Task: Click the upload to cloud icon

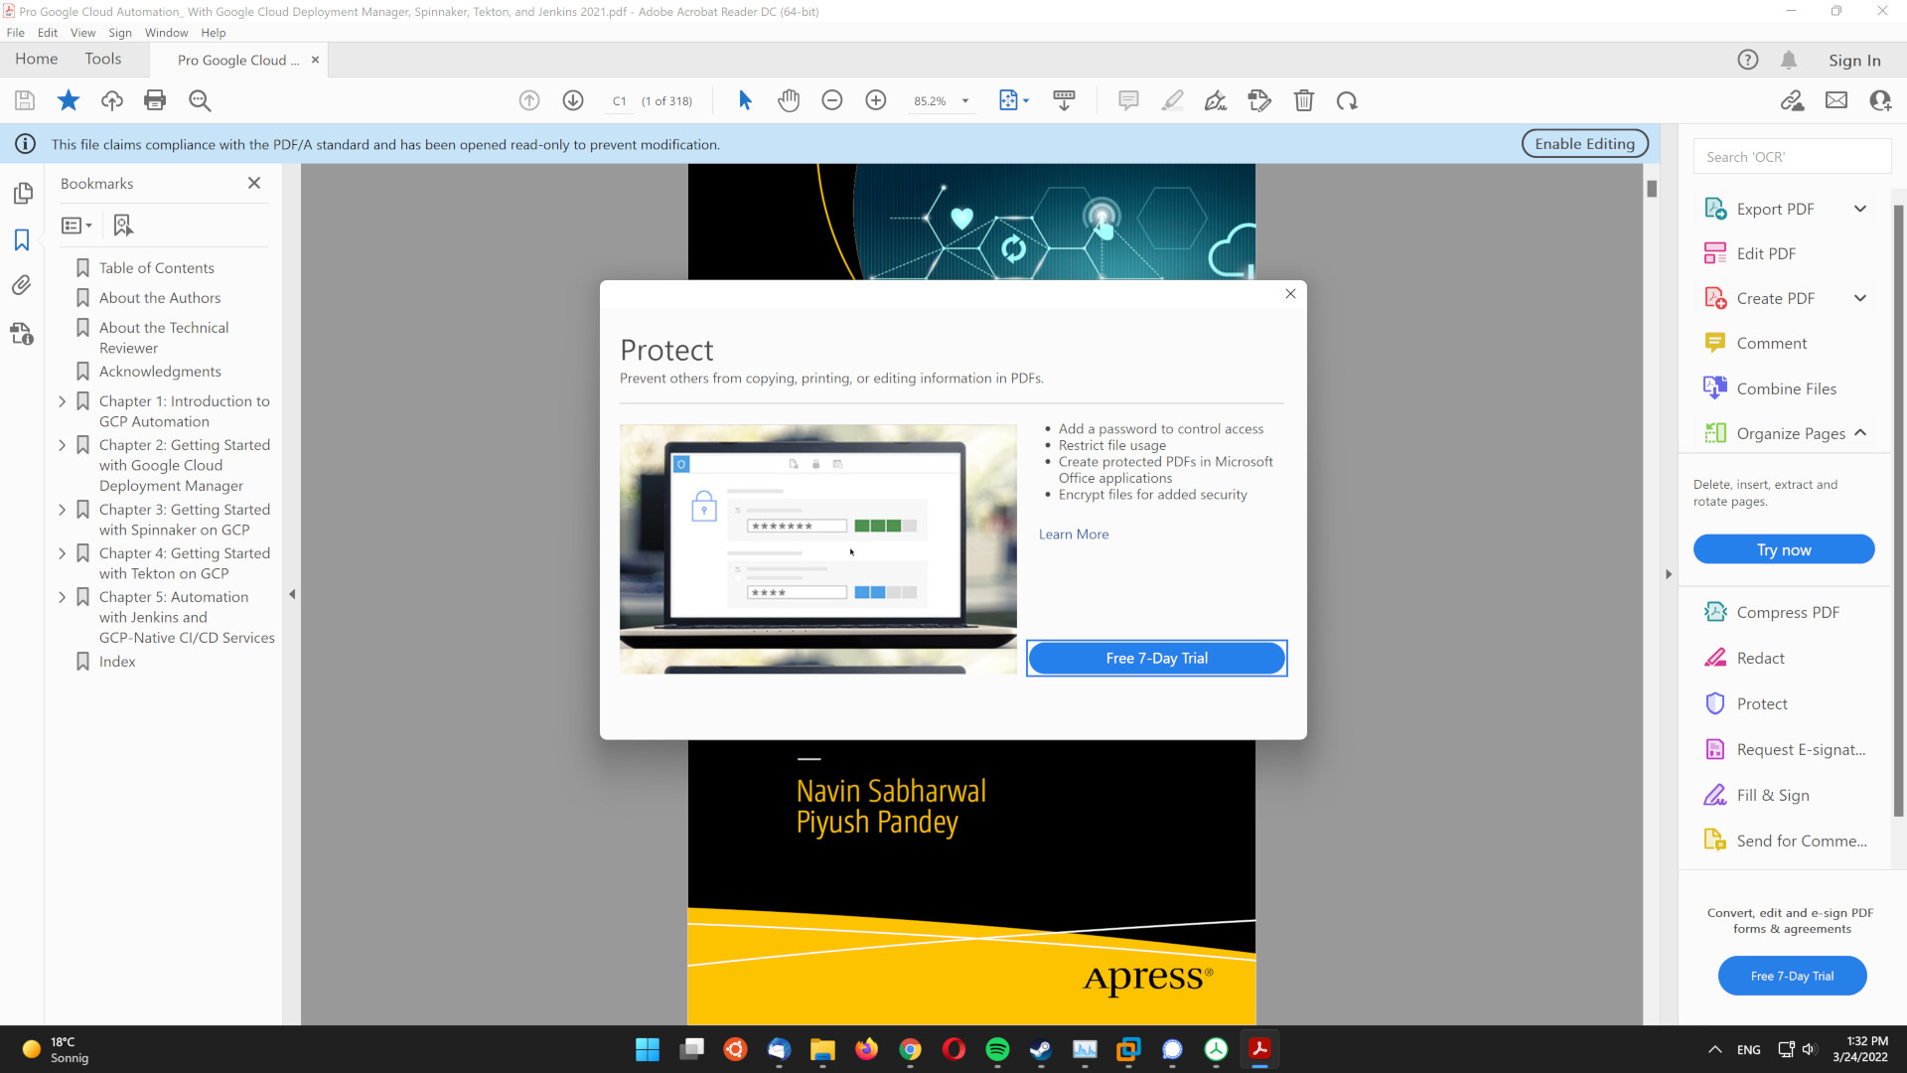Action: (x=112, y=100)
